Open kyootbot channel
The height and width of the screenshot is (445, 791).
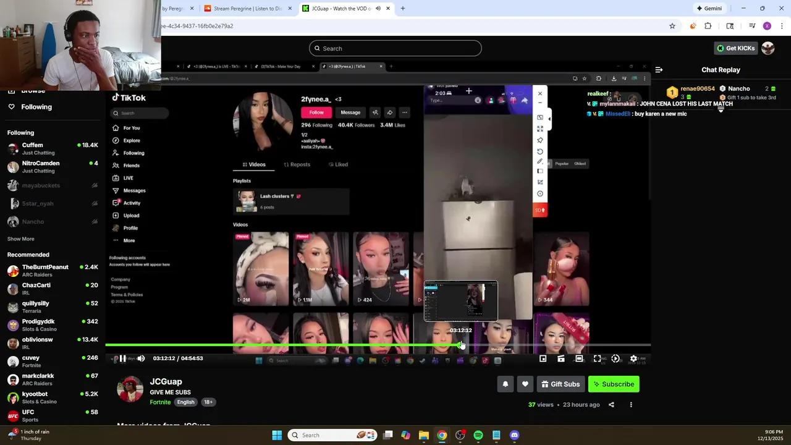(53, 397)
